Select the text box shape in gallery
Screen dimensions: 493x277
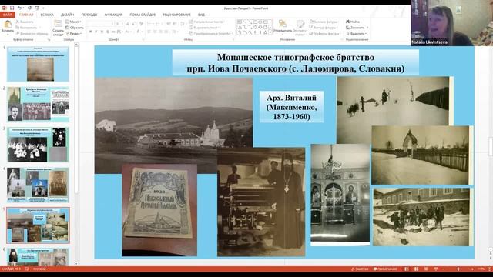(240, 22)
